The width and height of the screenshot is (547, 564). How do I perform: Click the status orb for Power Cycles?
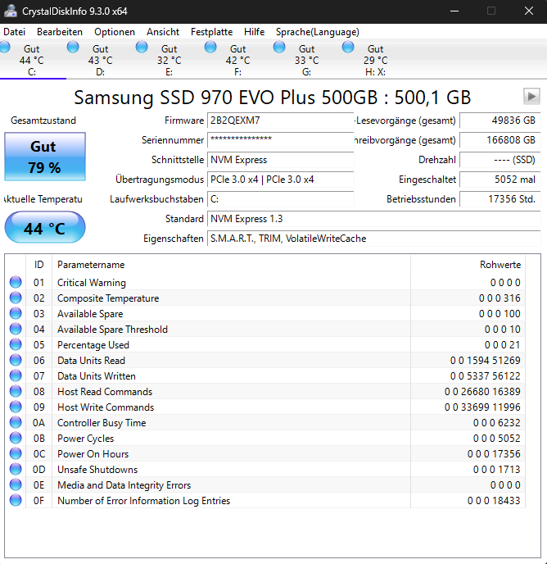16,438
